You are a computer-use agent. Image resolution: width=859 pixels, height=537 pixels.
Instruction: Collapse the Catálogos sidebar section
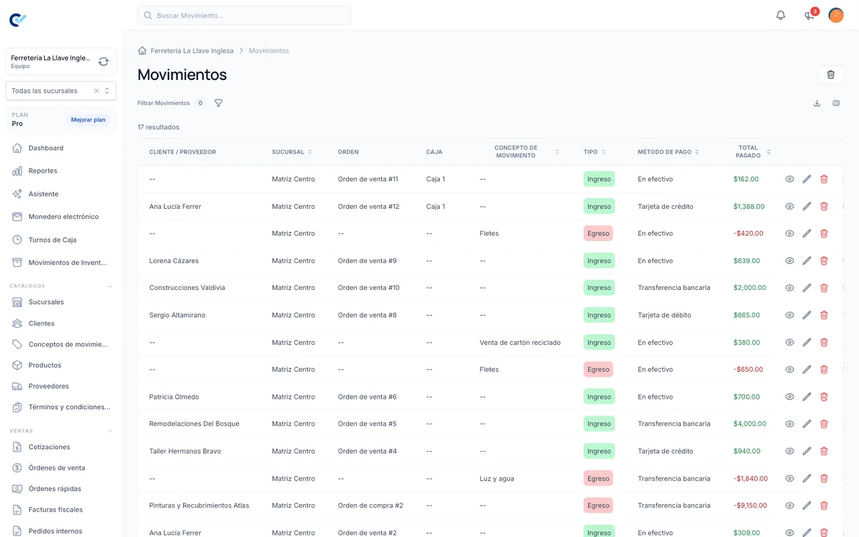pos(110,286)
